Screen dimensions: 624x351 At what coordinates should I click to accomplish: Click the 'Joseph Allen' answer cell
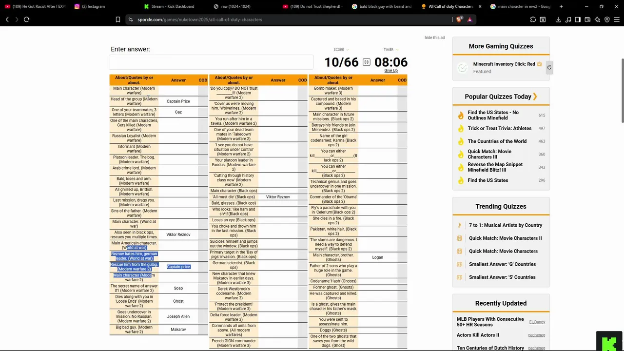click(x=178, y=316)
